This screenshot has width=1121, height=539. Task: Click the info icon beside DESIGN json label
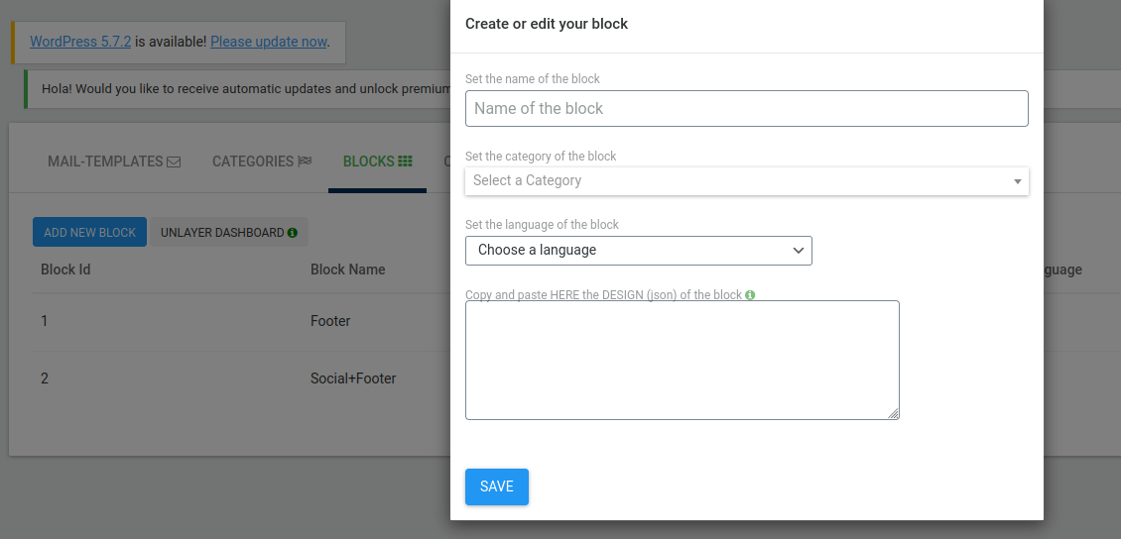(x=750, y=295)
